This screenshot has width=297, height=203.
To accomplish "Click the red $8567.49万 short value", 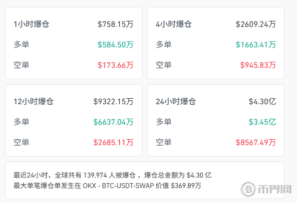I will click(x=256, y=142).
